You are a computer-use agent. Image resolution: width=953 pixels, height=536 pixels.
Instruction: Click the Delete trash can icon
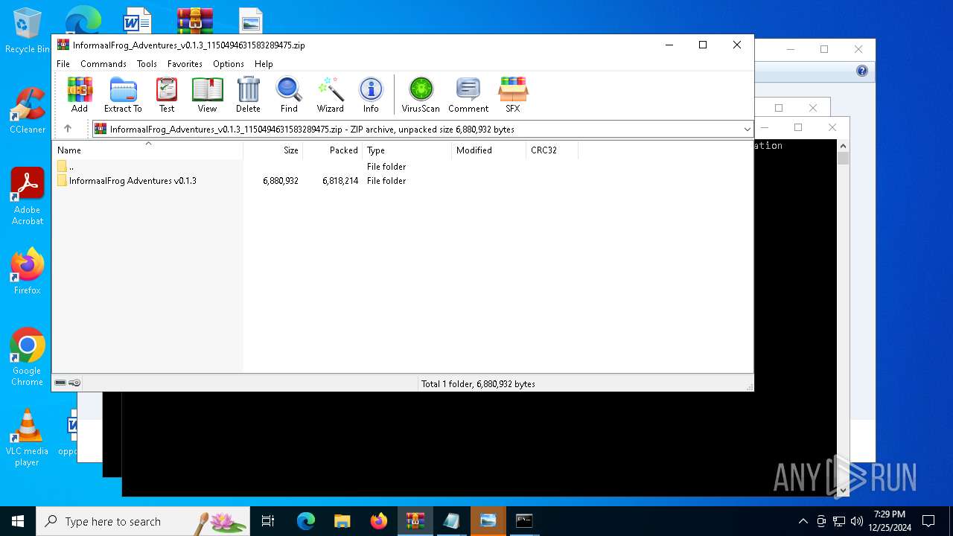[248, 95]
